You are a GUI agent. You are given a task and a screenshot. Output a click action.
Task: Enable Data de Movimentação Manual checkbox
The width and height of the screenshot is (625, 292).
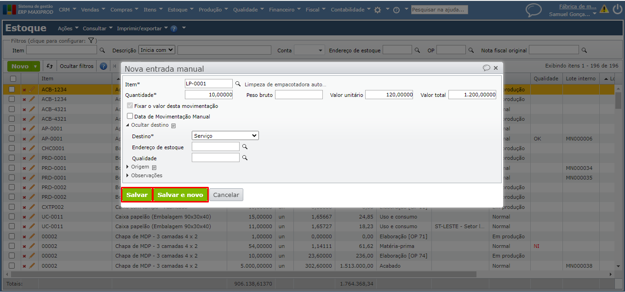(x=130, y=117)
